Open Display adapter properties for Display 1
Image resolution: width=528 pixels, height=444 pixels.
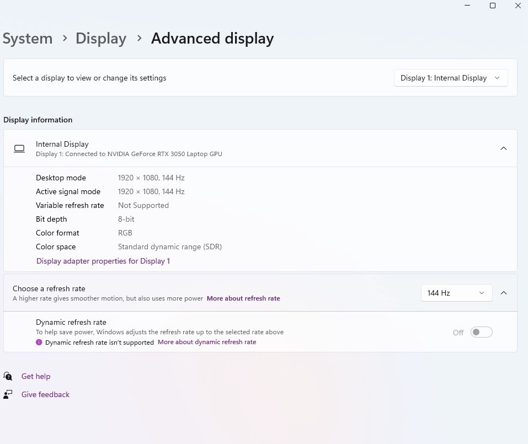pyautogui.click(x=103, y=261)
